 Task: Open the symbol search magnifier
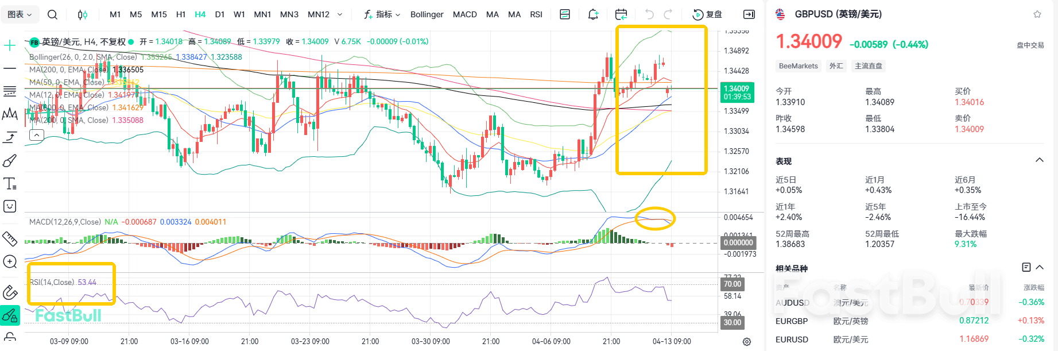pos(52,14)
